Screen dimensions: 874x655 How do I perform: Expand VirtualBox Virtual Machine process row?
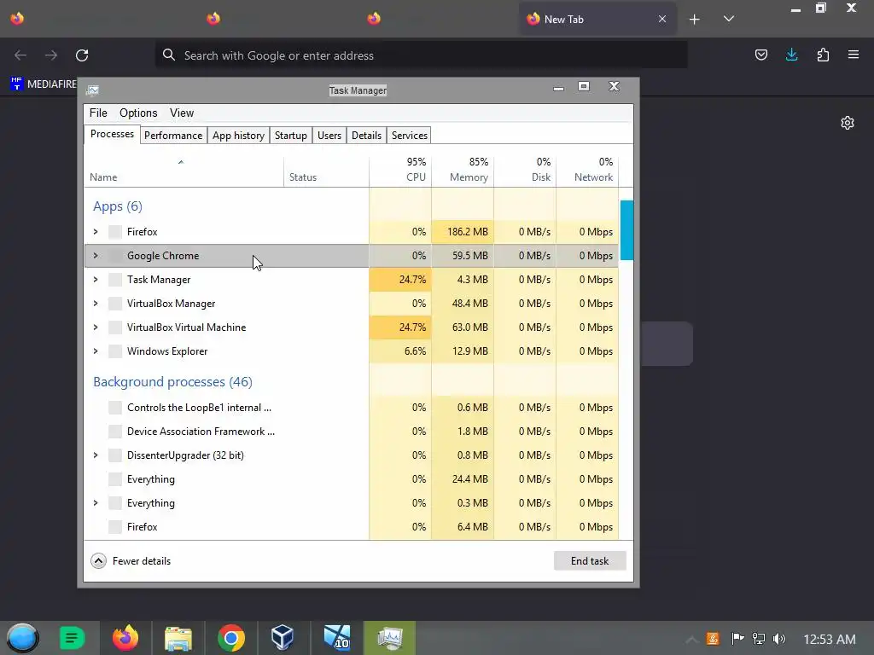click(x=96, y=327)
